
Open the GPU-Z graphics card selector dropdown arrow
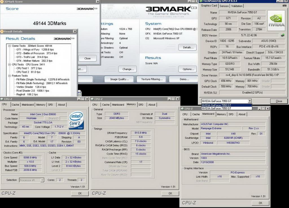tap(249, 101)
